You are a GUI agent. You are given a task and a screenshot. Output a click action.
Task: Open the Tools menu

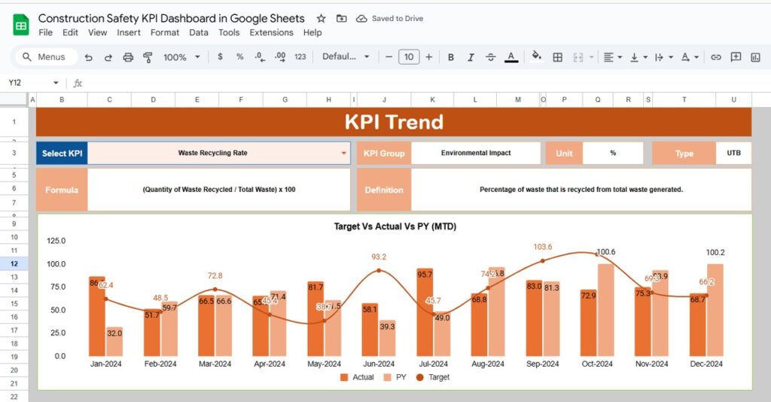(x=229, y=32)
